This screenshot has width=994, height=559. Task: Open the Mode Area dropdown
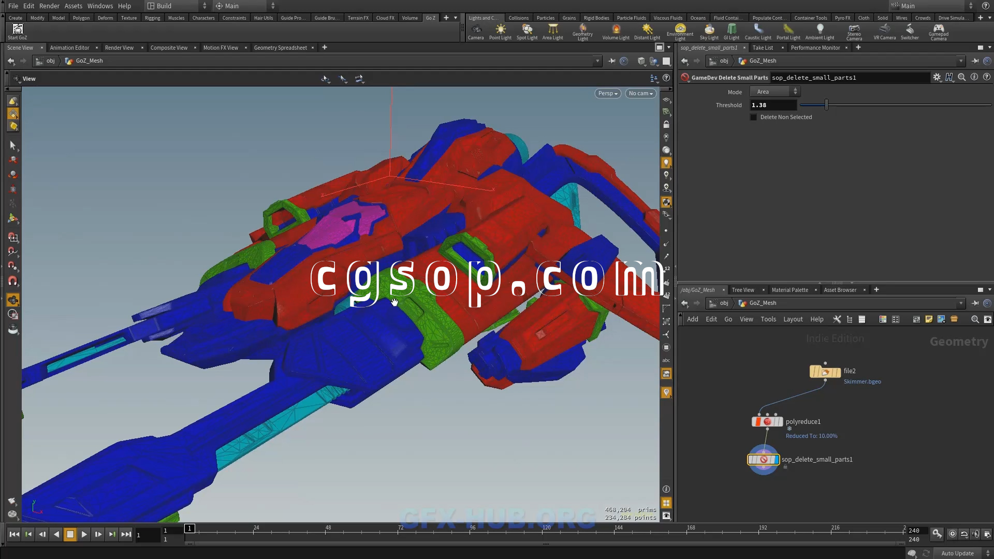tap(775, 92)
